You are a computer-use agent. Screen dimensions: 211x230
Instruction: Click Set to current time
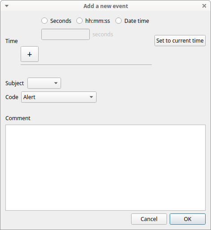coord(180,41)
